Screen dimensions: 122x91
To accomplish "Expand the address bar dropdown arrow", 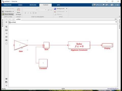I will (116, 22).
